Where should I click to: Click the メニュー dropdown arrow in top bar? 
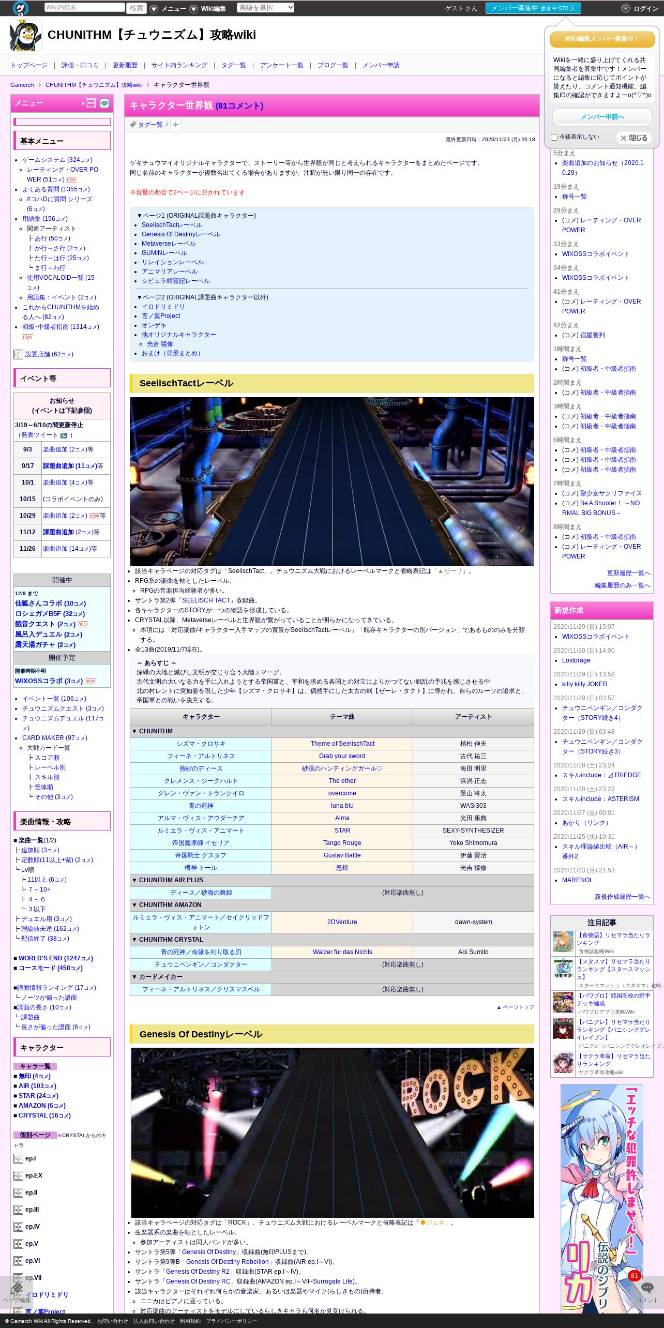(154, 9)
